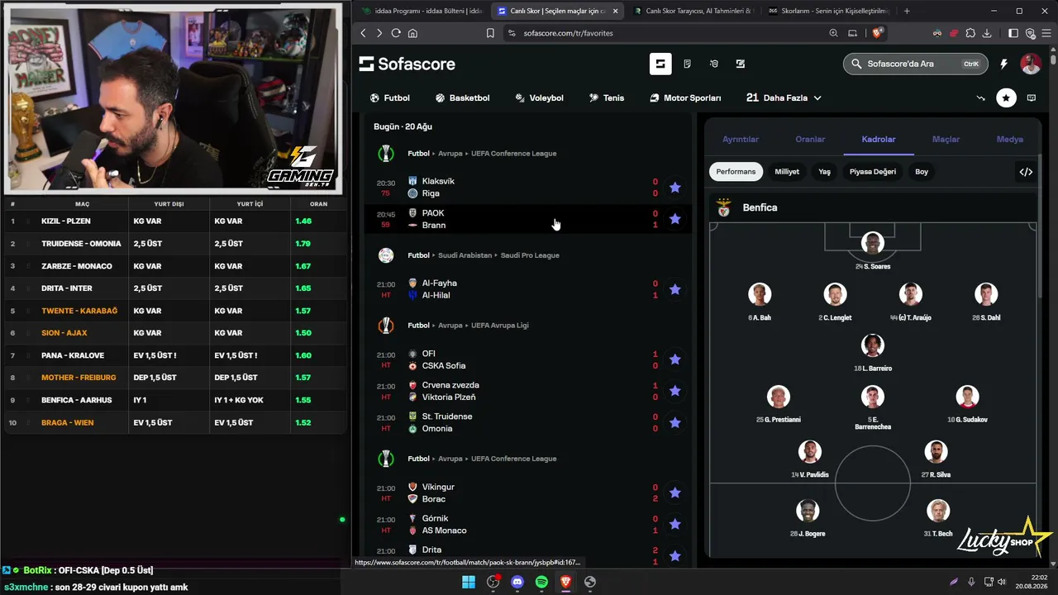Close the Canlı Skor browser tab
Viewport: 1058px width, 595px height.
click(615, 11)
